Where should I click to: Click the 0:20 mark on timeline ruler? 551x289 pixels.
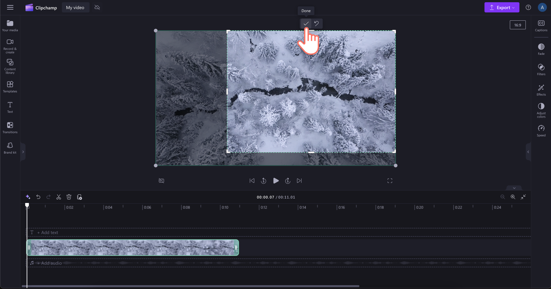pyautogui.click(x=420, y=207)
